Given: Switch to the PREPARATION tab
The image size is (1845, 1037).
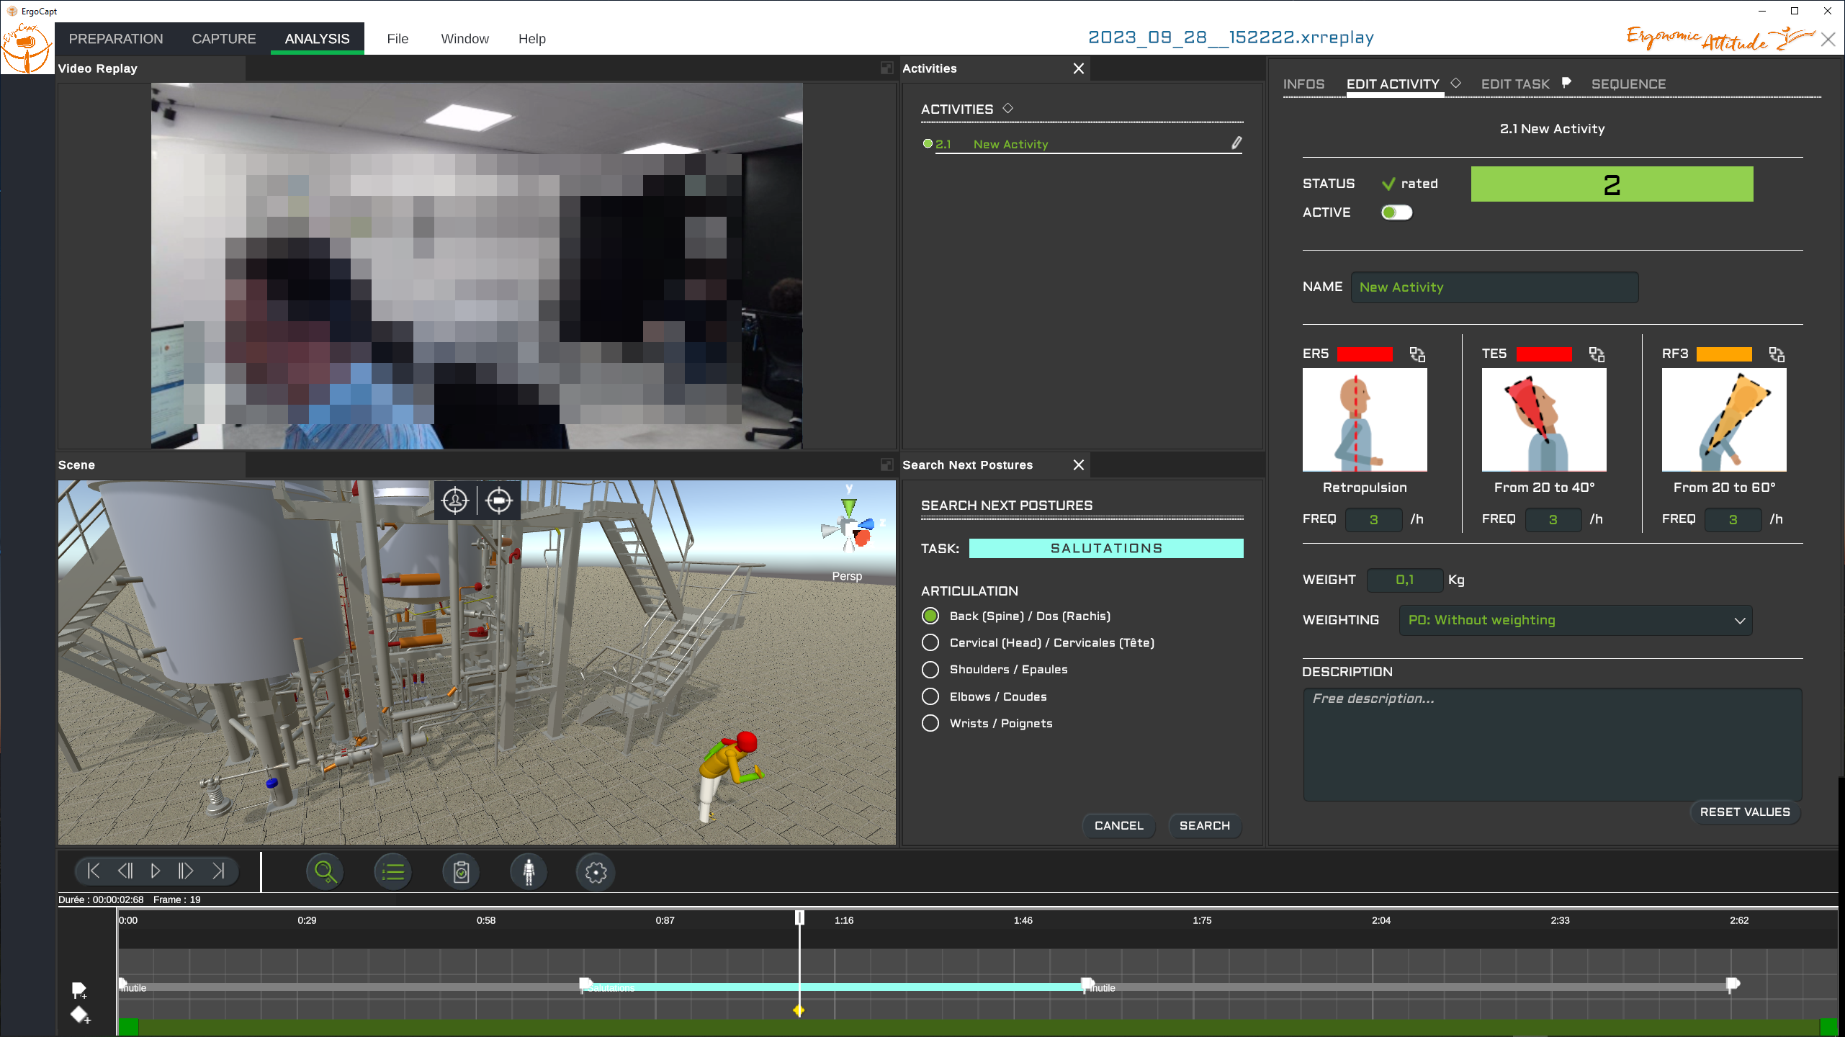Looking at the screenshot, I should (x=116, y=39).
